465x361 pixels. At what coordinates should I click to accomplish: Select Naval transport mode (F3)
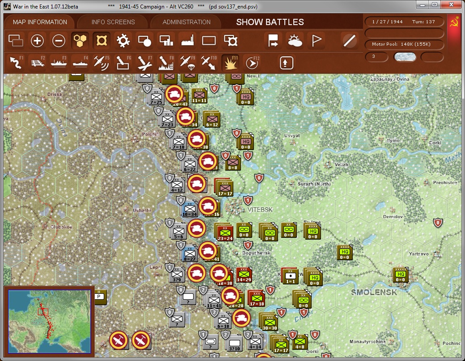pyautogui.click(x=59, y=63)
